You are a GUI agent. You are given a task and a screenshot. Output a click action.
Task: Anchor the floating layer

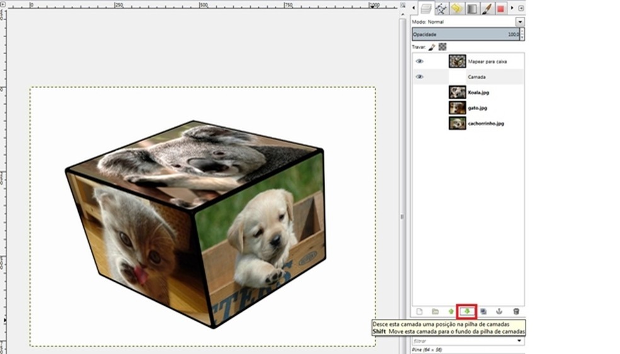click(499, 311)
